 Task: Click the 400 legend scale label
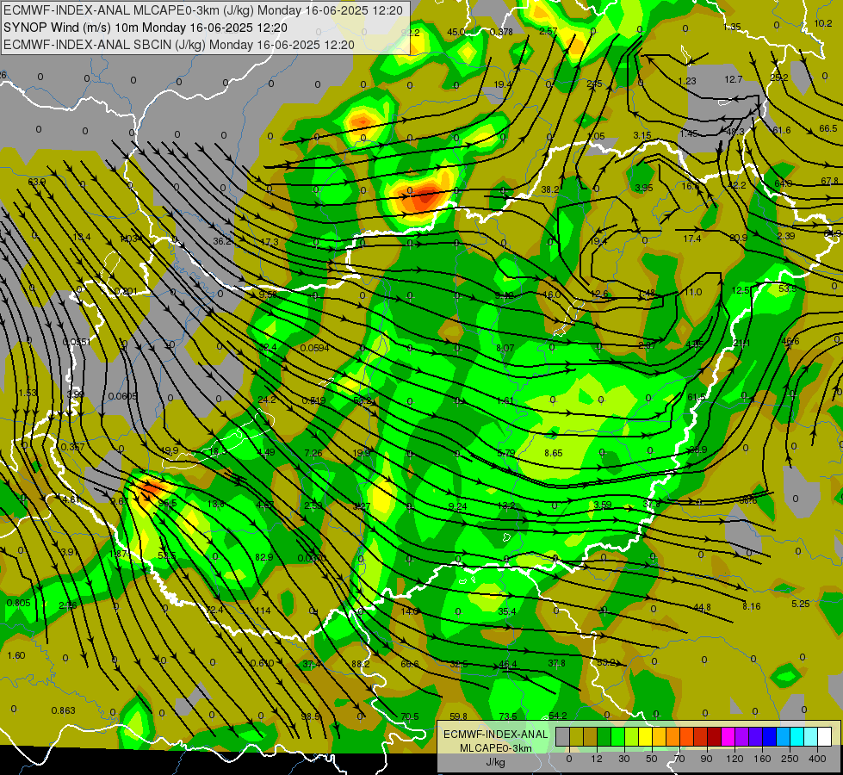(x=817, y=759)
